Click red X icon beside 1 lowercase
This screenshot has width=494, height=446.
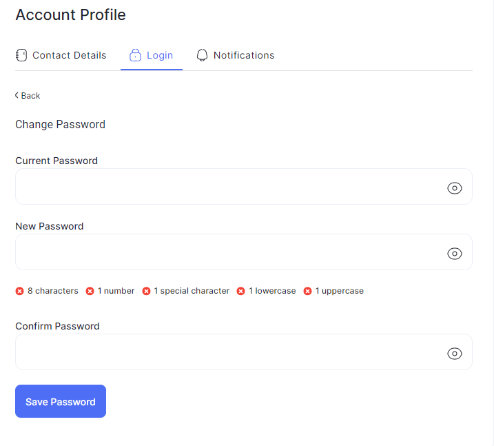point(240,291)
